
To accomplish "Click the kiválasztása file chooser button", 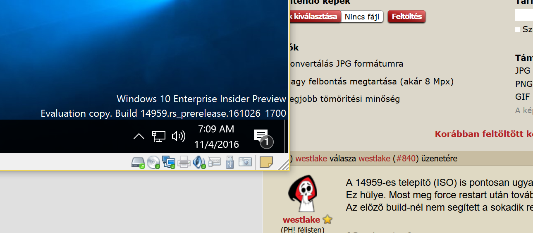I will [x=315, y=17].
